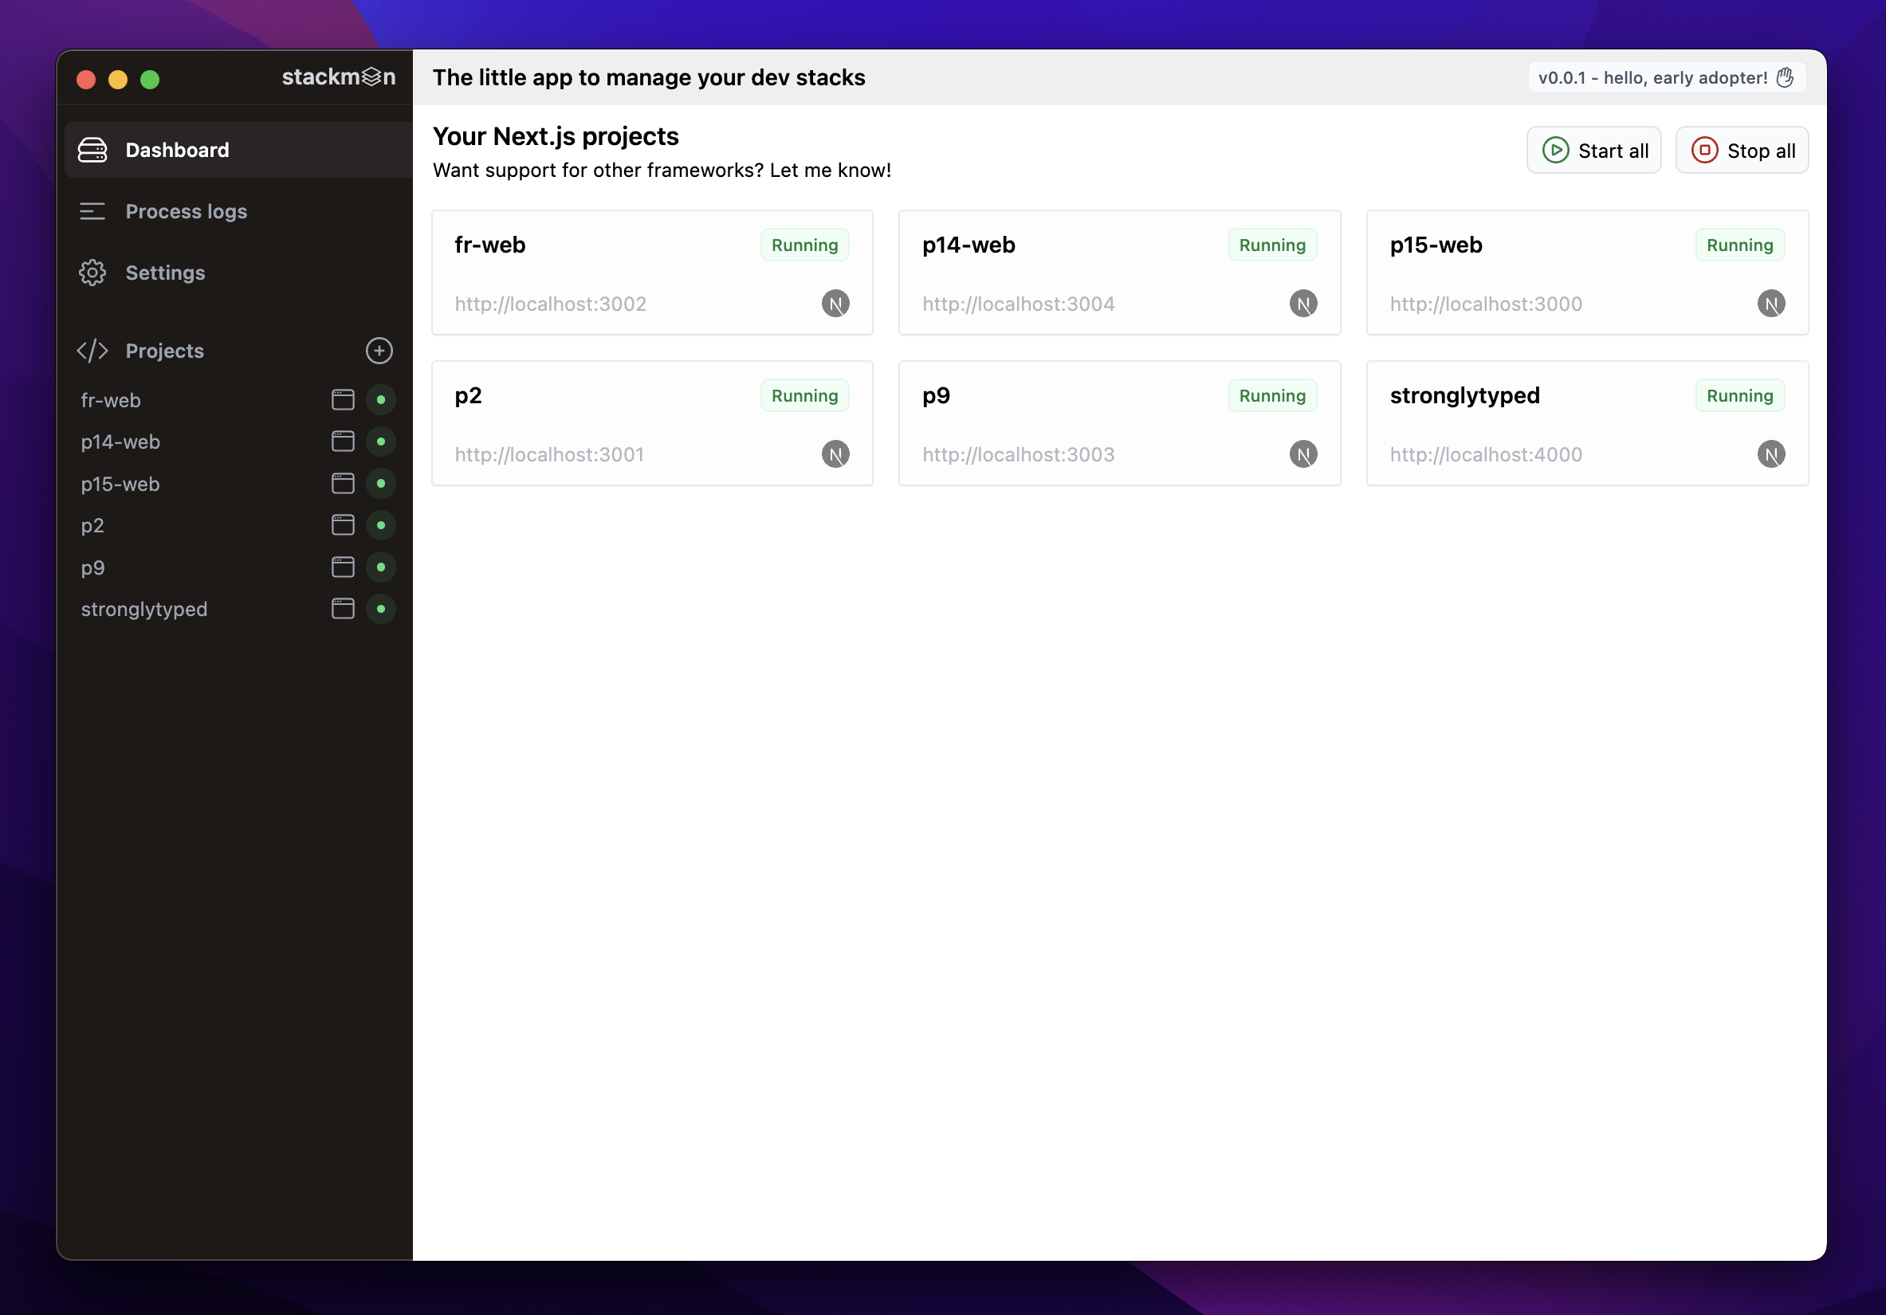Open p14-web's browser icon in sidebar
Screen dimensions: 1886x1315
[x=343, y=441]
